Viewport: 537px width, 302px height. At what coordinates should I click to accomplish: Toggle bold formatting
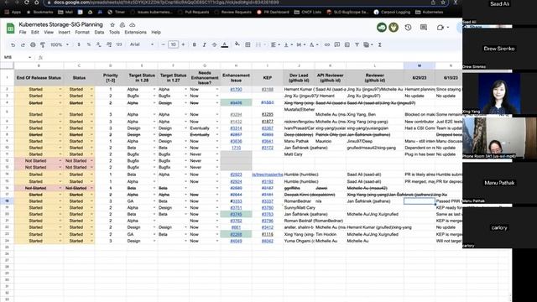click(194, 44)
